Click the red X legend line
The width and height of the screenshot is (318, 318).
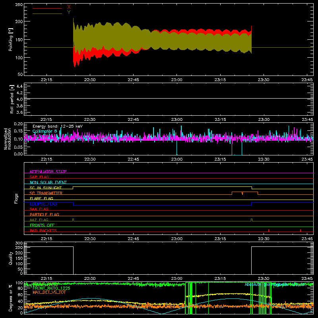point(47,8)
